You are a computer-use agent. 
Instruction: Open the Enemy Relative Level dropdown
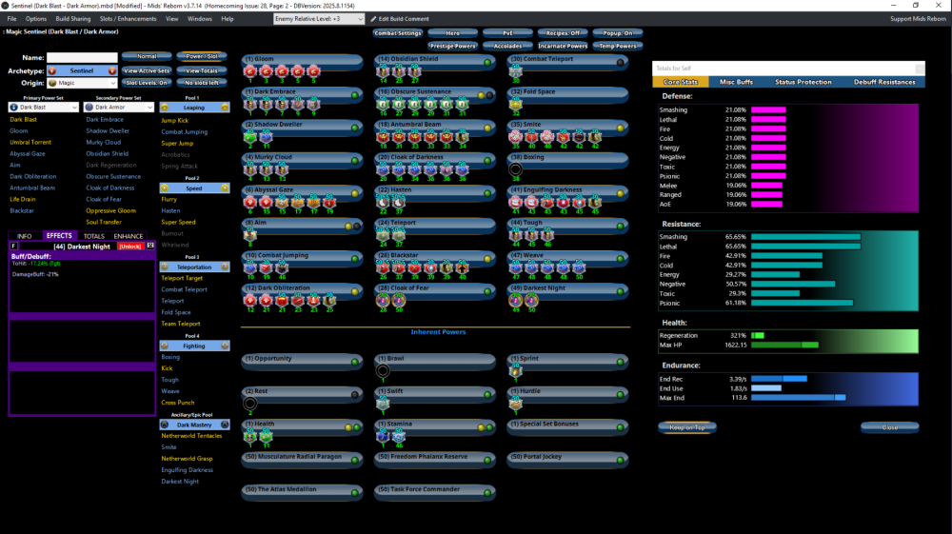coord(318,19)
